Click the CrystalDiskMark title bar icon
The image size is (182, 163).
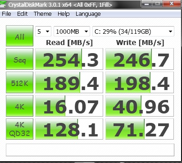[x=3, y=5]
